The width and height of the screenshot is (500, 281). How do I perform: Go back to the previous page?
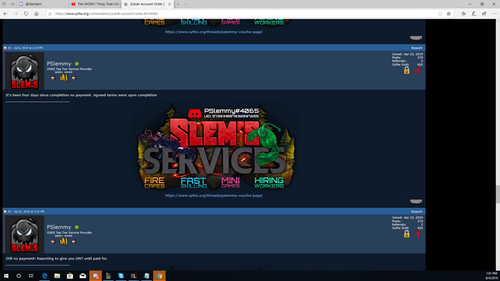point(5,14)
